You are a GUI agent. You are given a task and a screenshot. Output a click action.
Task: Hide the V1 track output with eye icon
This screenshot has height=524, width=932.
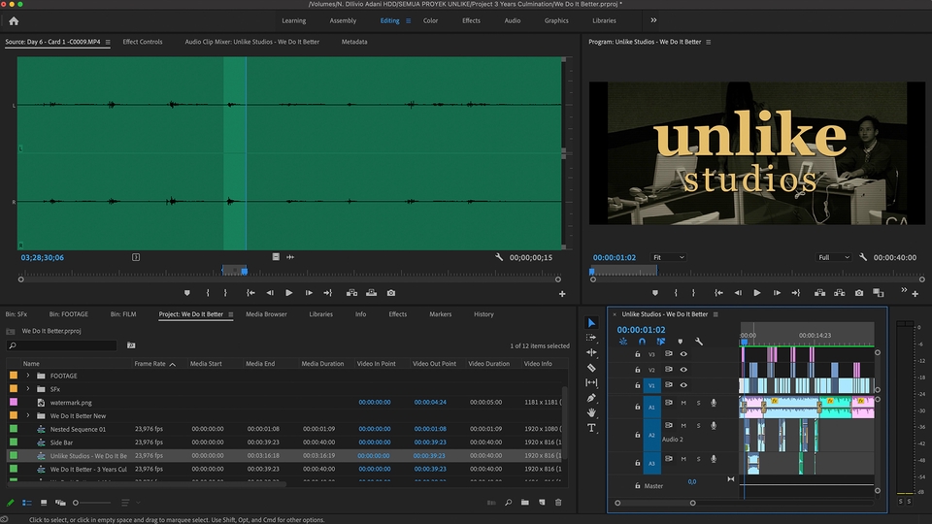[683, 385]
